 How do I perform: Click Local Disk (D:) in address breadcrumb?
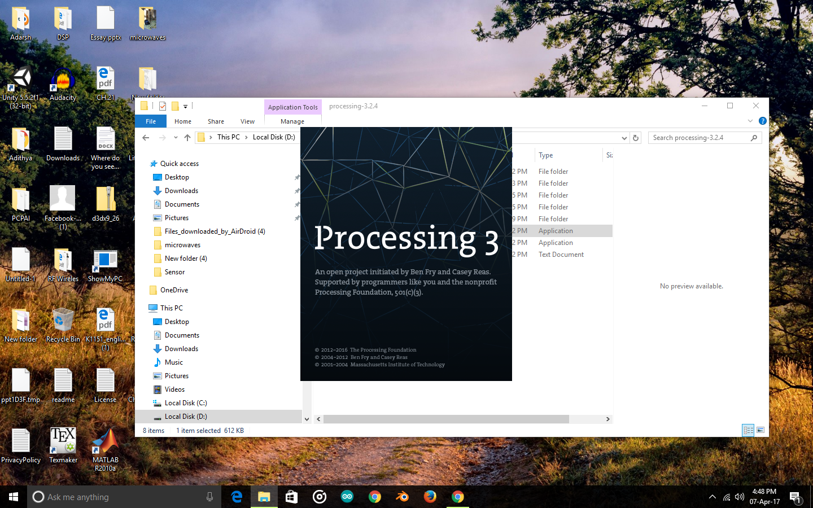(x=274, y=137)
